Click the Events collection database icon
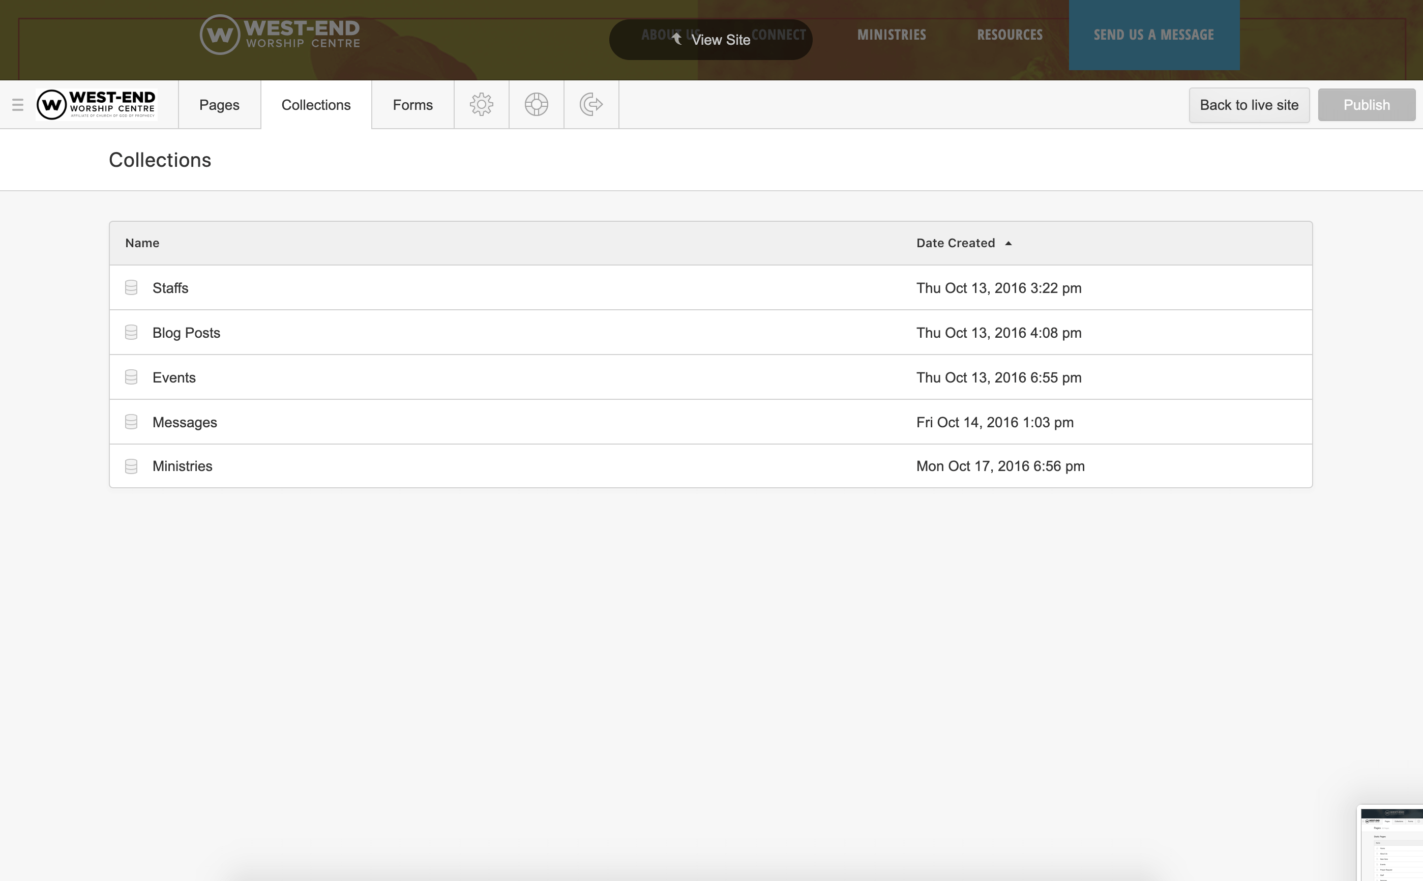Screen dimensions: 1423x881 pos(131,377)
